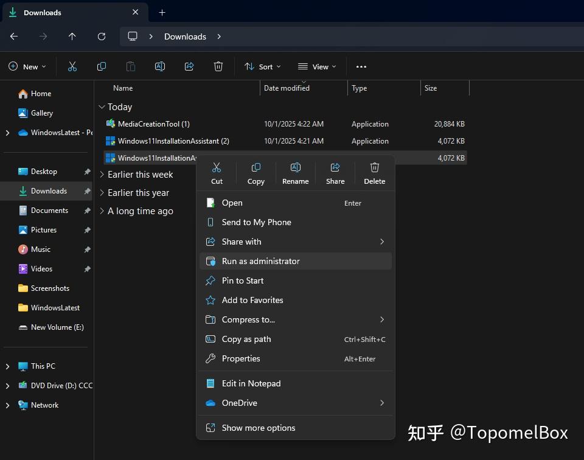Select Add to Favorites
This screenshot has width=584, height=460.
coord(296,300)
